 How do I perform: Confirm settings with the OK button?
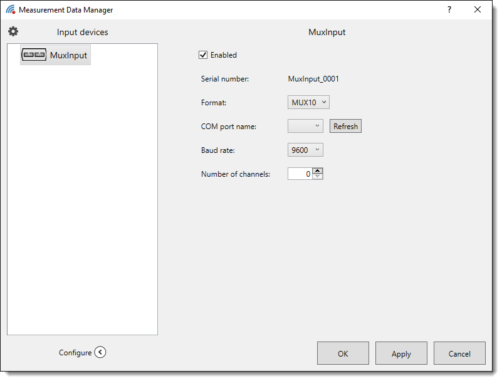(x=343, y=353)
